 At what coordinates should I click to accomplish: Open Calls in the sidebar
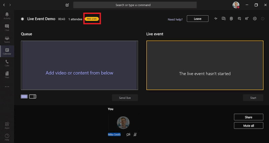point(7,63)
